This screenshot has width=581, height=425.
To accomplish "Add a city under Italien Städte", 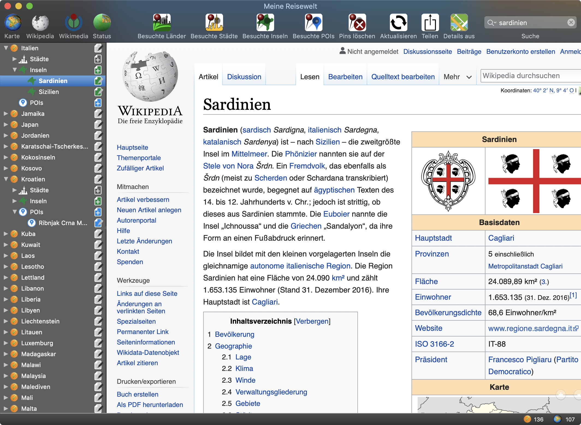I will click(x=98, y=59).
